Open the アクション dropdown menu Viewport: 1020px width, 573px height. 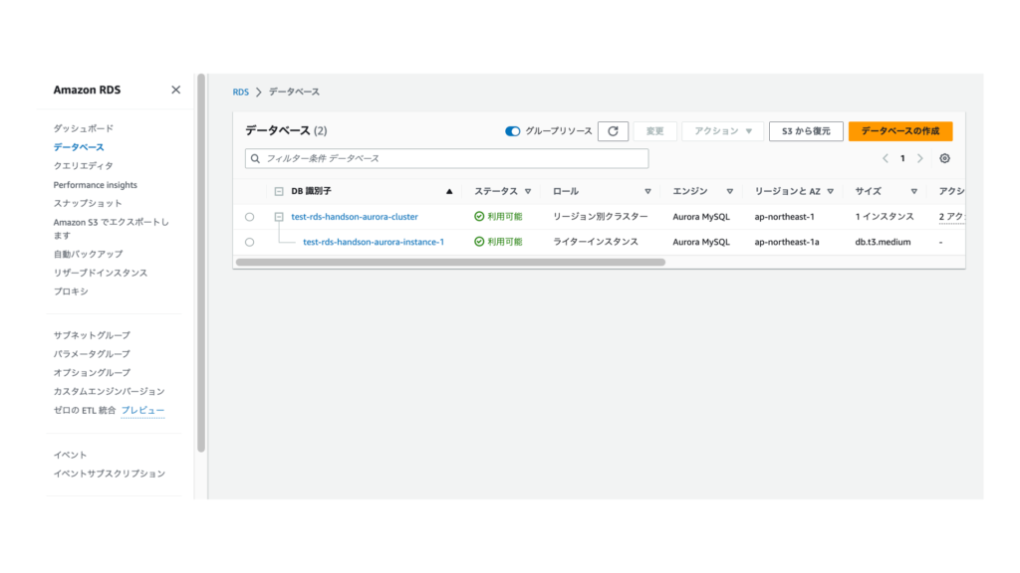pos(722,131)
